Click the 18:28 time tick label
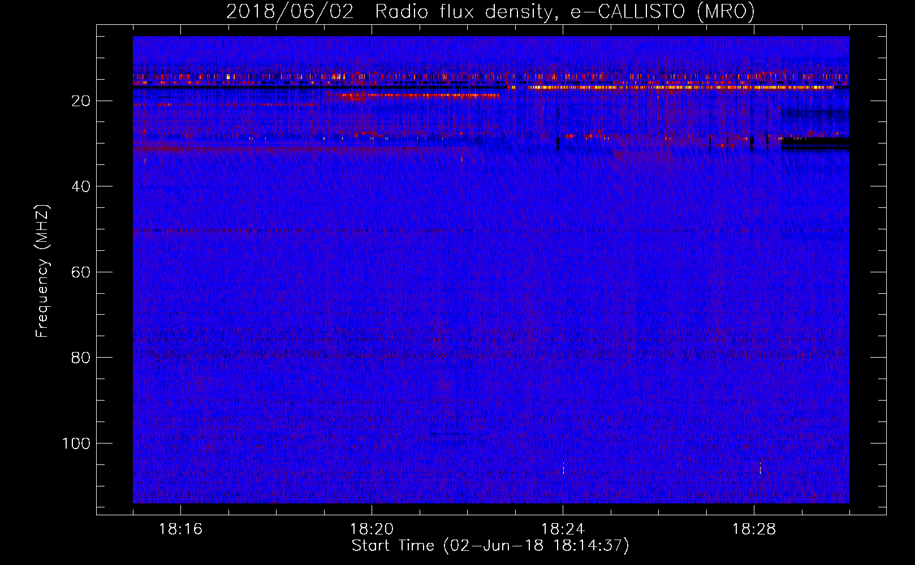This screenshot has width=915, height=565. [754, 529]
